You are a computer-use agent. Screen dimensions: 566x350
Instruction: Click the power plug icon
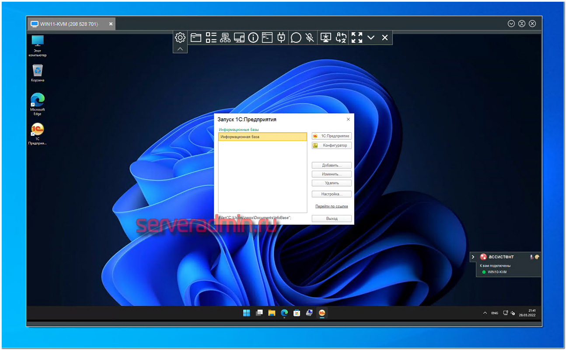pyautogui.click(x=281, y=38)
